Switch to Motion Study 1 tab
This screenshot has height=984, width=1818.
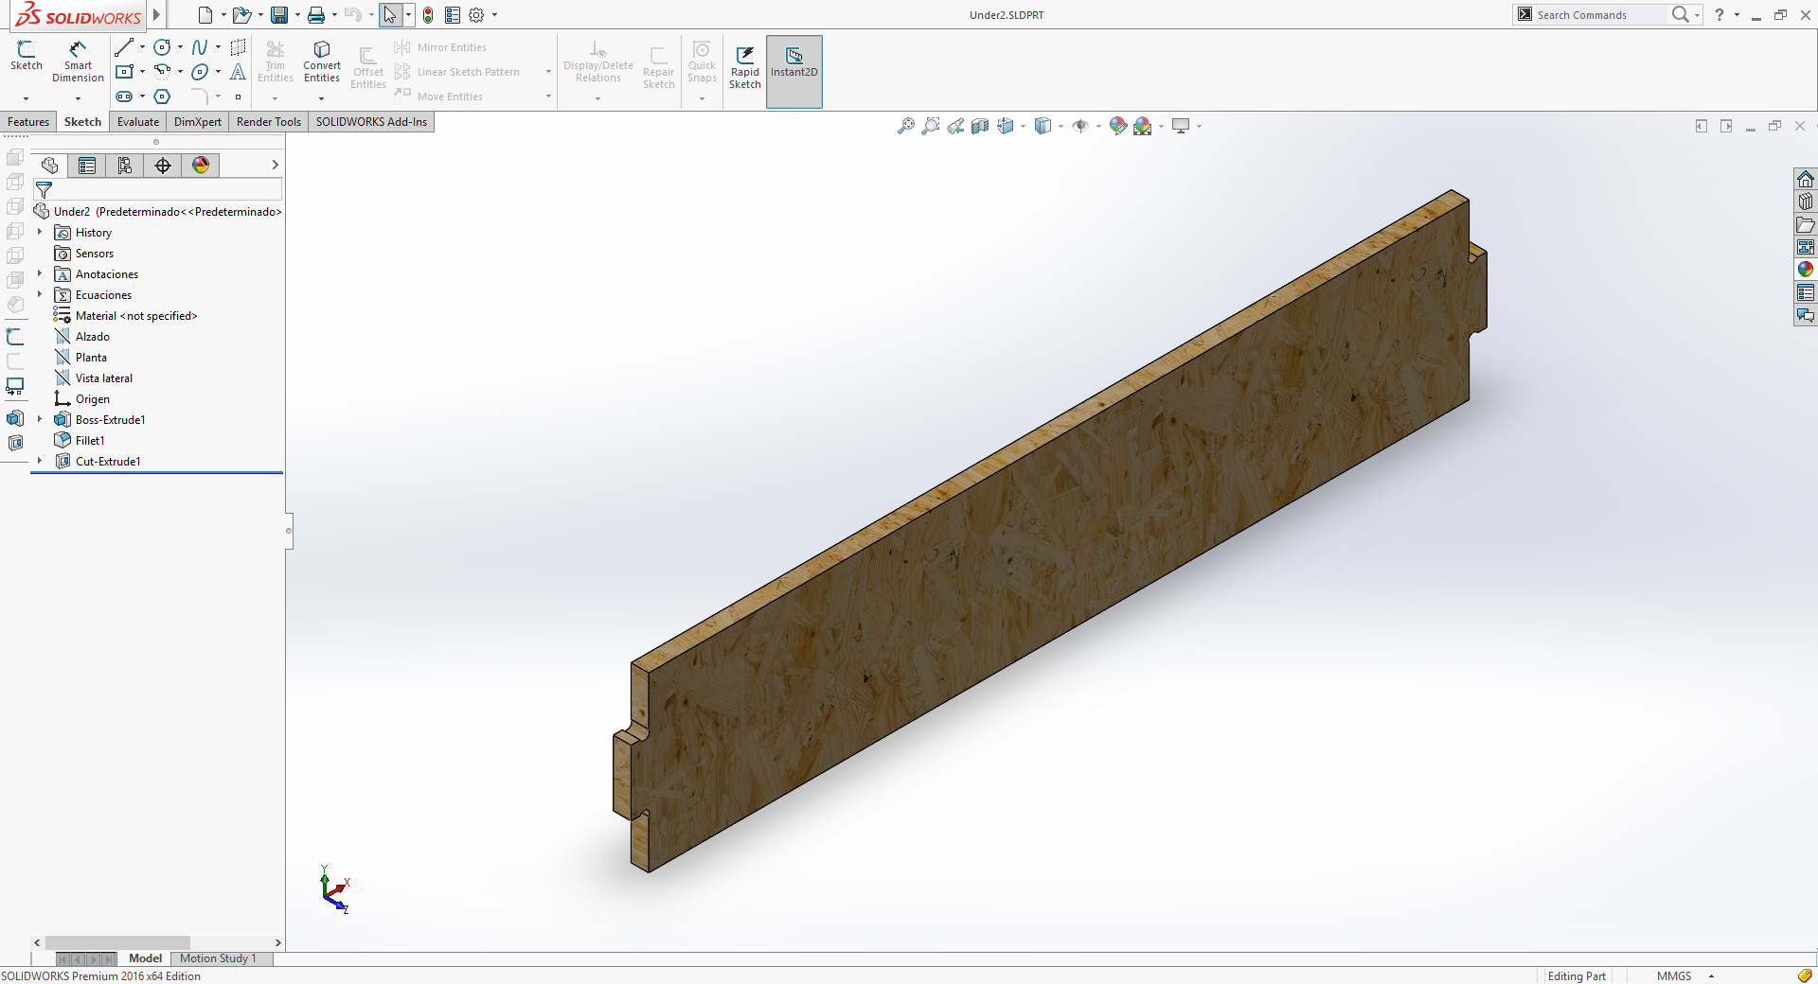click(218, 958)
